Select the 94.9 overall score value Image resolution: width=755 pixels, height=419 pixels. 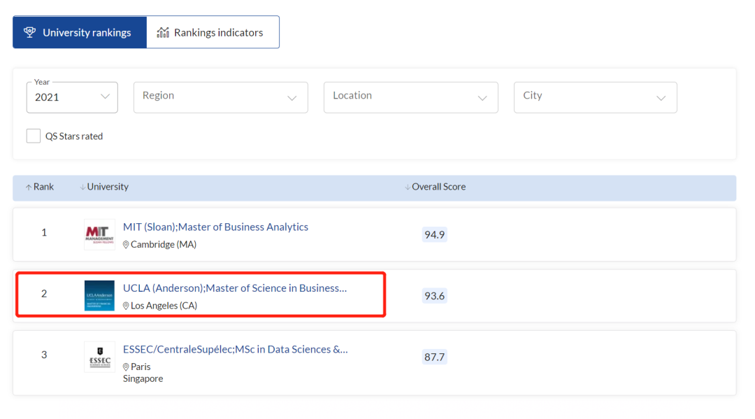pos(434,234)
